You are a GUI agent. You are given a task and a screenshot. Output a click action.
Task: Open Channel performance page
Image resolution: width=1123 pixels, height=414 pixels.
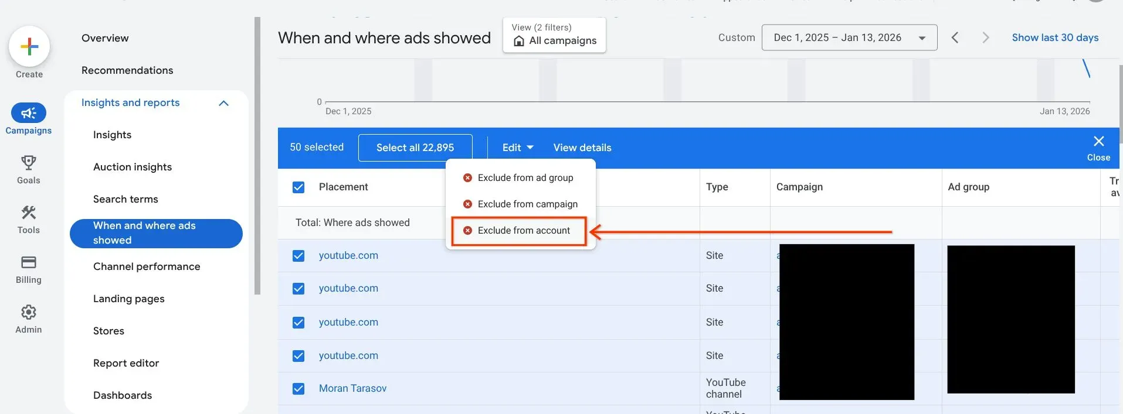[147, 266]
